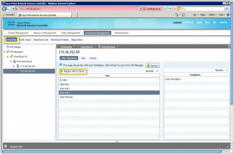The image size is (234, 154).
Task: Switch to Public Cloud sub-tab
Action: click(25, 40)
